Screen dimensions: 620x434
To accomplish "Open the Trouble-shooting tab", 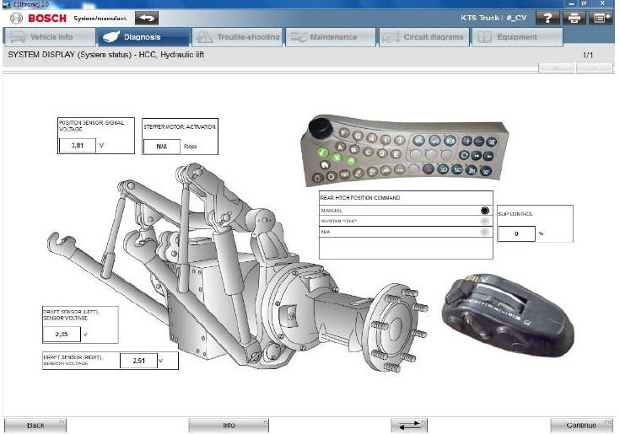I will click(237, 37).
